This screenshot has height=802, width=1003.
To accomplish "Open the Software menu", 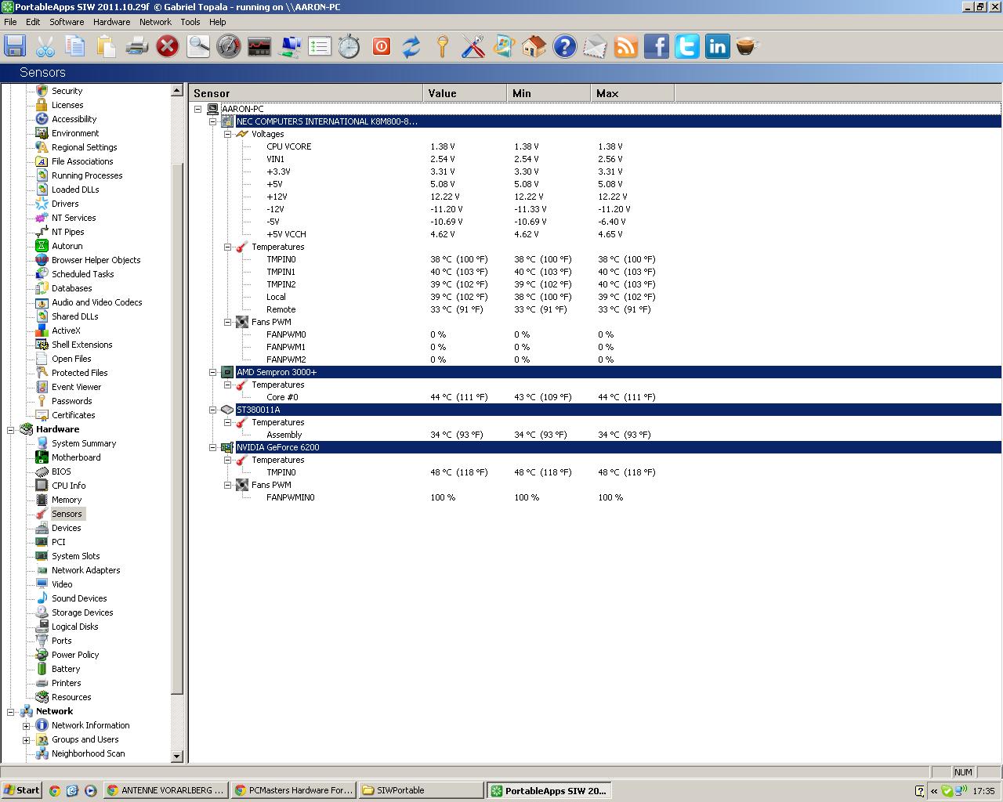I will tap(67, 22).
